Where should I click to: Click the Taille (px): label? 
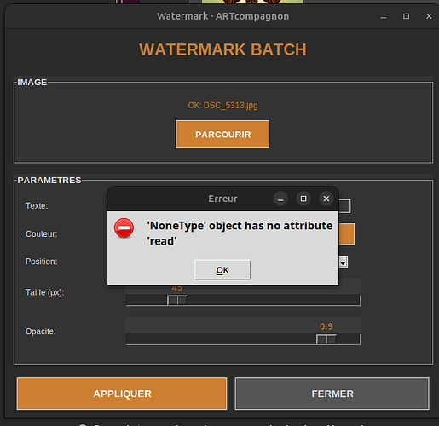44,292
